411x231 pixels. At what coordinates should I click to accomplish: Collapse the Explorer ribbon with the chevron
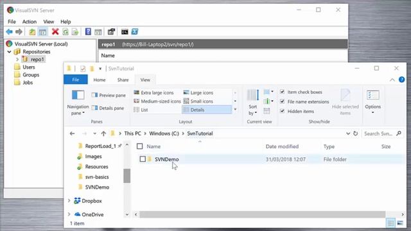(392, 80)
